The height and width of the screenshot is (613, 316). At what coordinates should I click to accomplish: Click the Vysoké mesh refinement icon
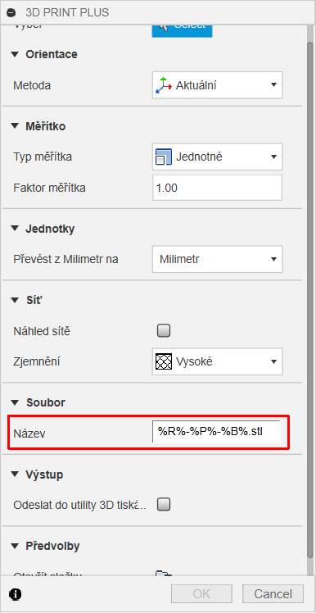click(x=164, y=361)
